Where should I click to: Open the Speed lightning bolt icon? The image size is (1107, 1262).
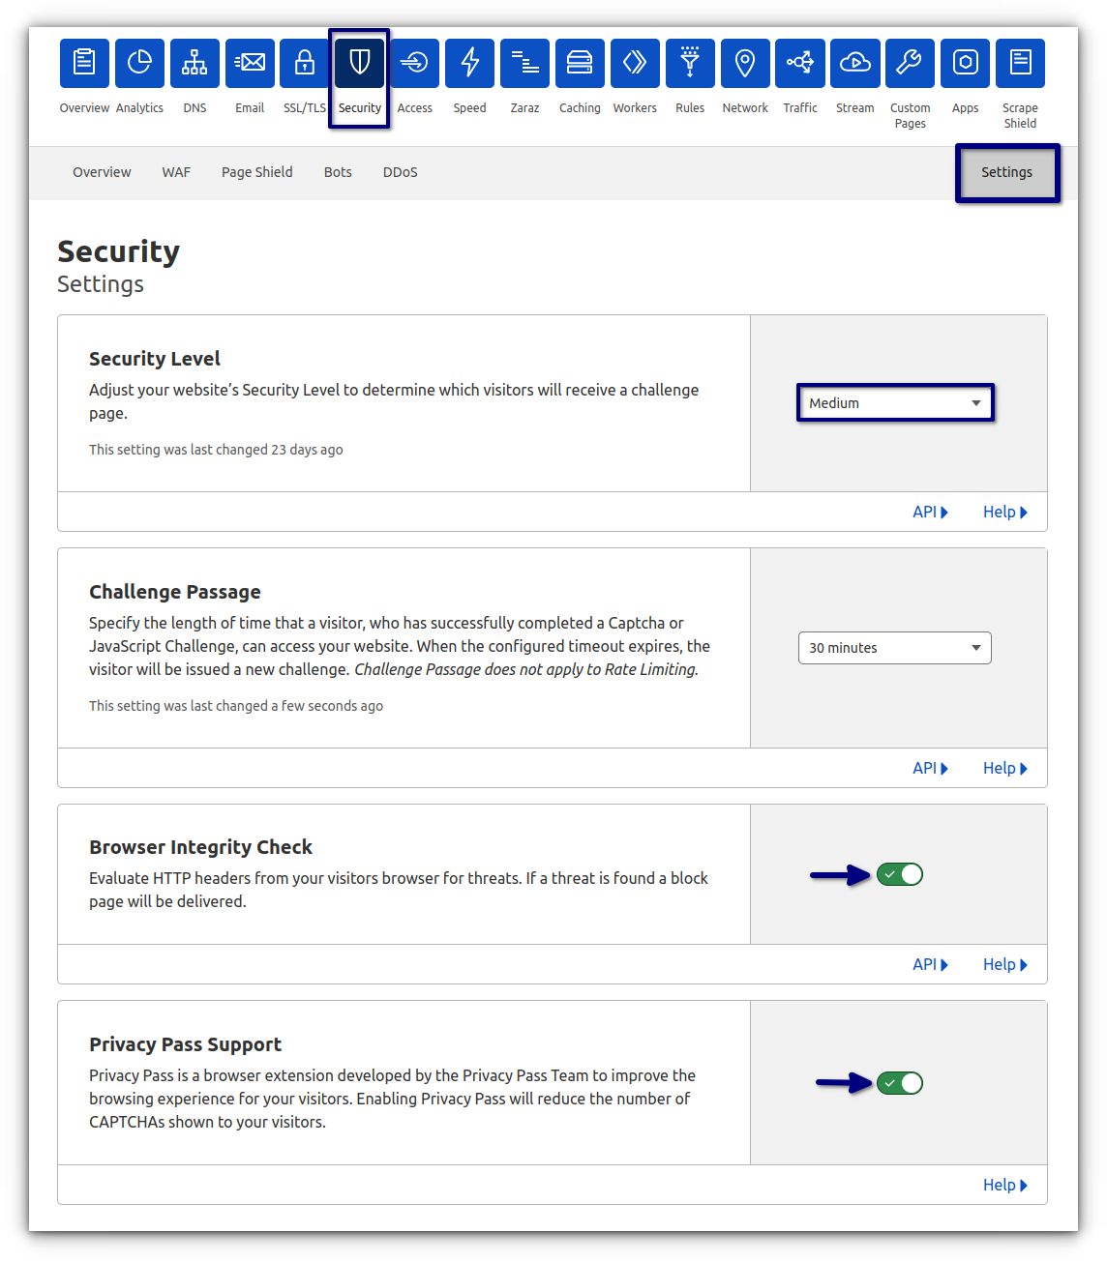469,63
